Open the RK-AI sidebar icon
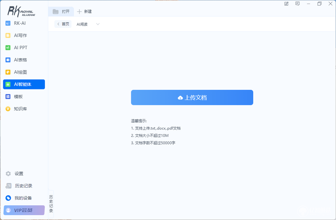336x220 pixels. point(8,23)
